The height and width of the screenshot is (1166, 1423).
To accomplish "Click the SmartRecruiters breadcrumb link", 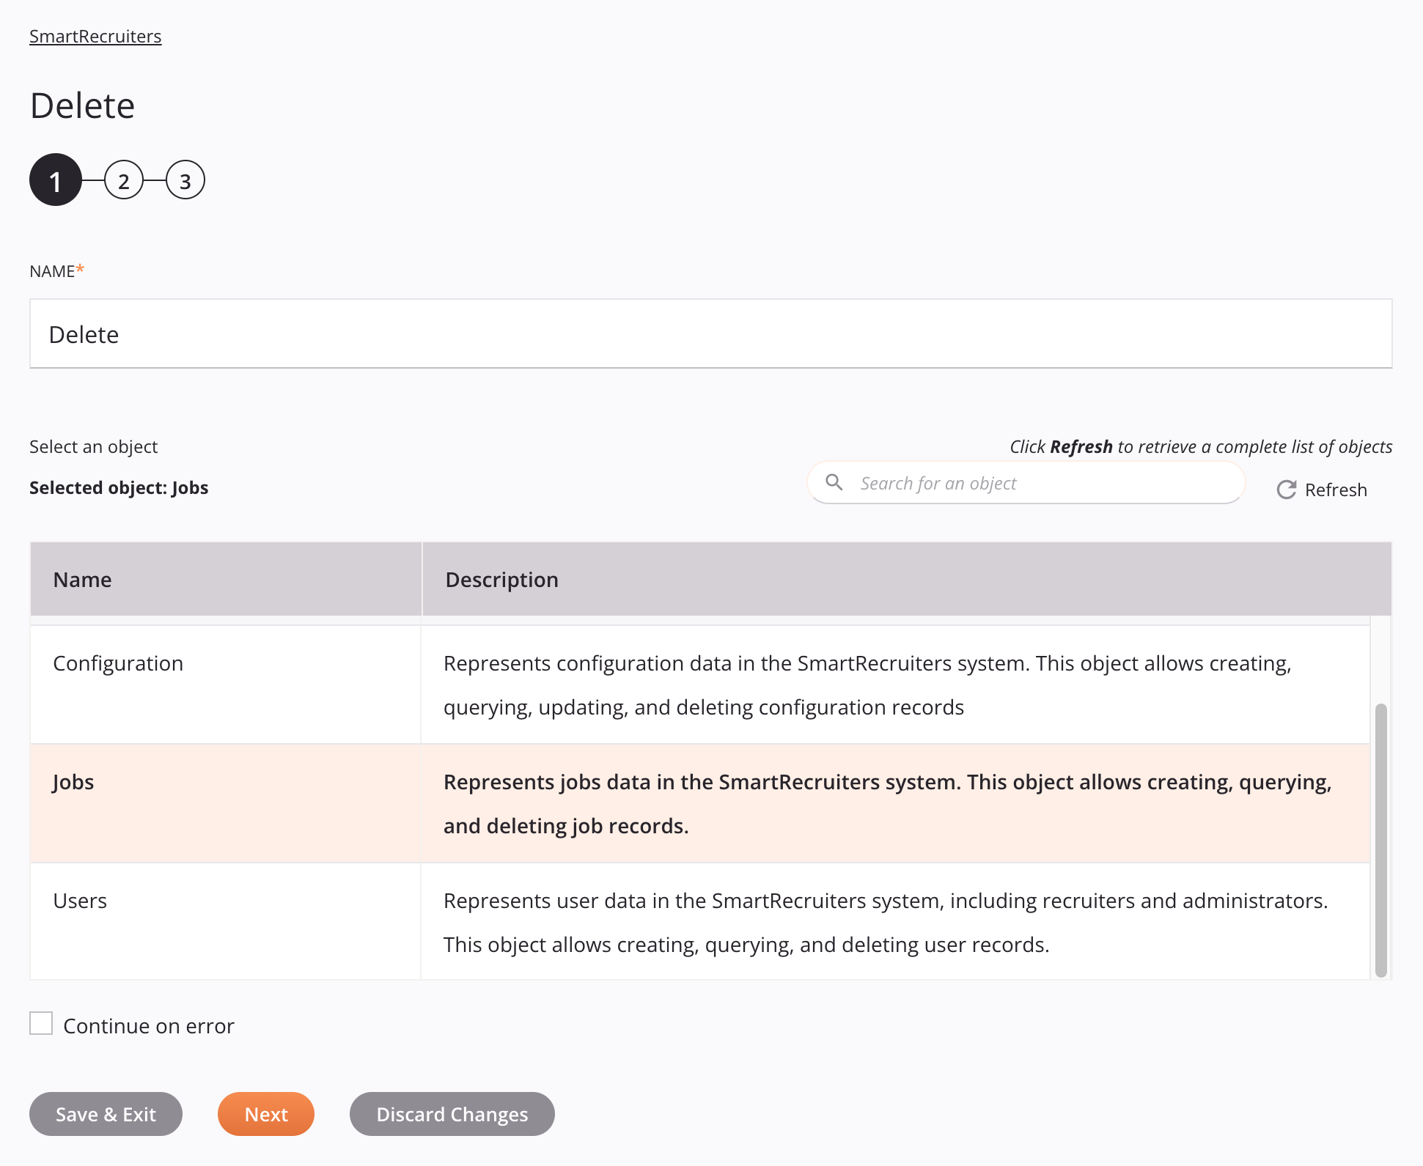I will pos(95,35).
